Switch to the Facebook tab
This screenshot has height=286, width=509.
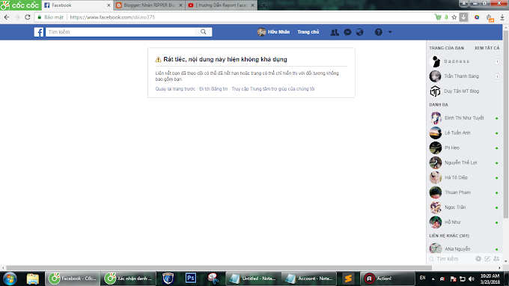(x=76, y=5)
